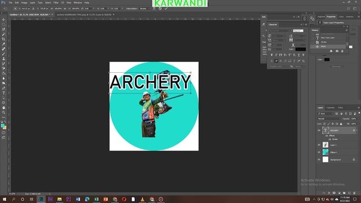Click the fx icon on the ARCHERY layer
The height and width of the screenshot is (203, 361).
(354, 130)
